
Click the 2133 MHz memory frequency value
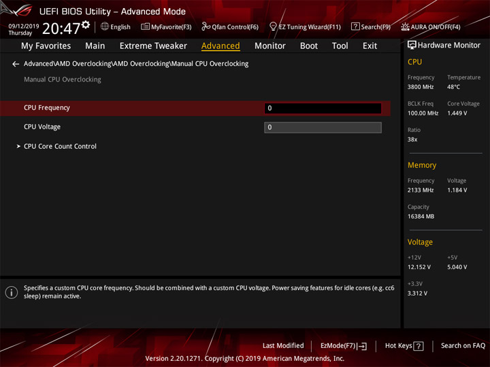click(421, 190)
